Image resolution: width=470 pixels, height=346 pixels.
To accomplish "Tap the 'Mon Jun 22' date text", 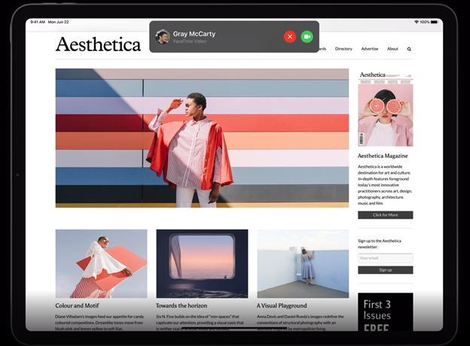I will 59,22.
